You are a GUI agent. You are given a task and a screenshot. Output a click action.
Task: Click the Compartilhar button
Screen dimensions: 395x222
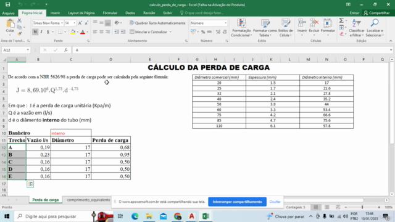pyautogui.click(x=377, y=13)
